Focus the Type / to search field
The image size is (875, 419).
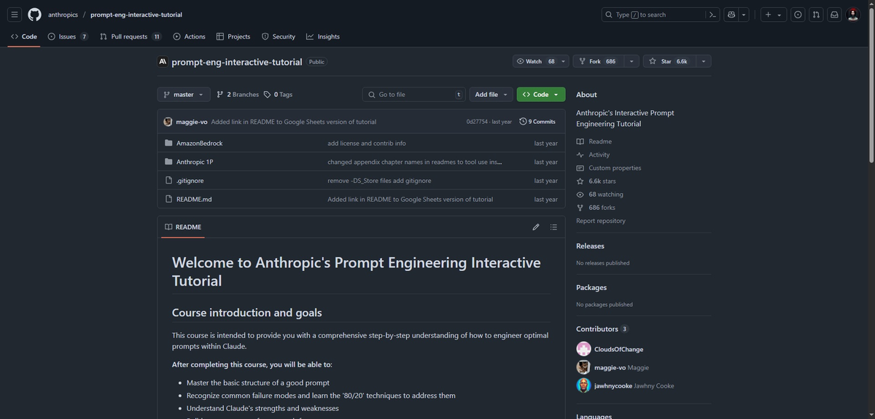coord(653,15)
